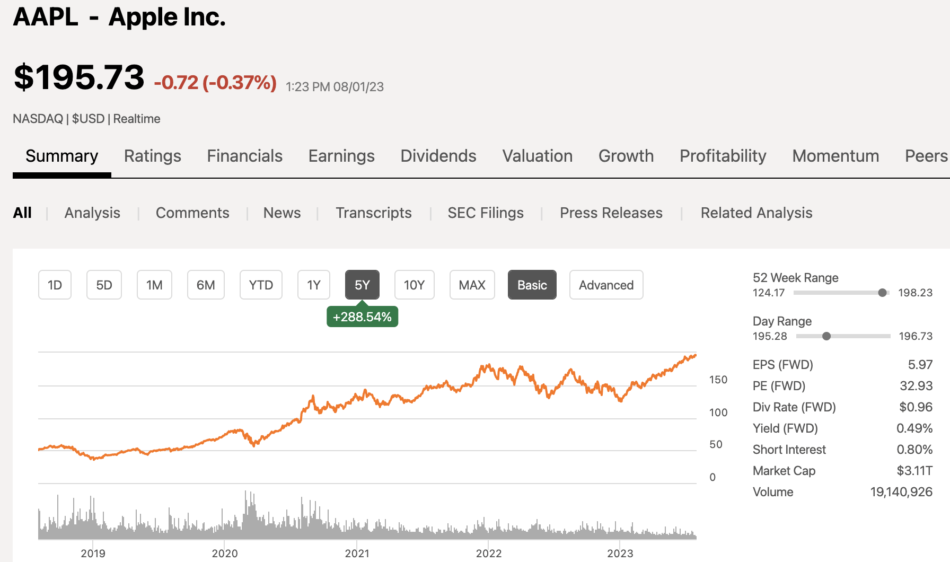Click the AAPL - Apple Inc. heading
Viewport: 950px width, 562px height.
[119, 16]
